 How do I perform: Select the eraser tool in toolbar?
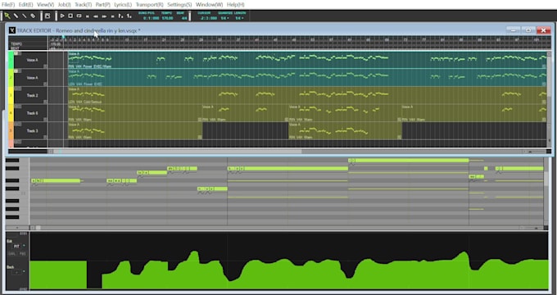pyautogui.click(x=33, y=16)
